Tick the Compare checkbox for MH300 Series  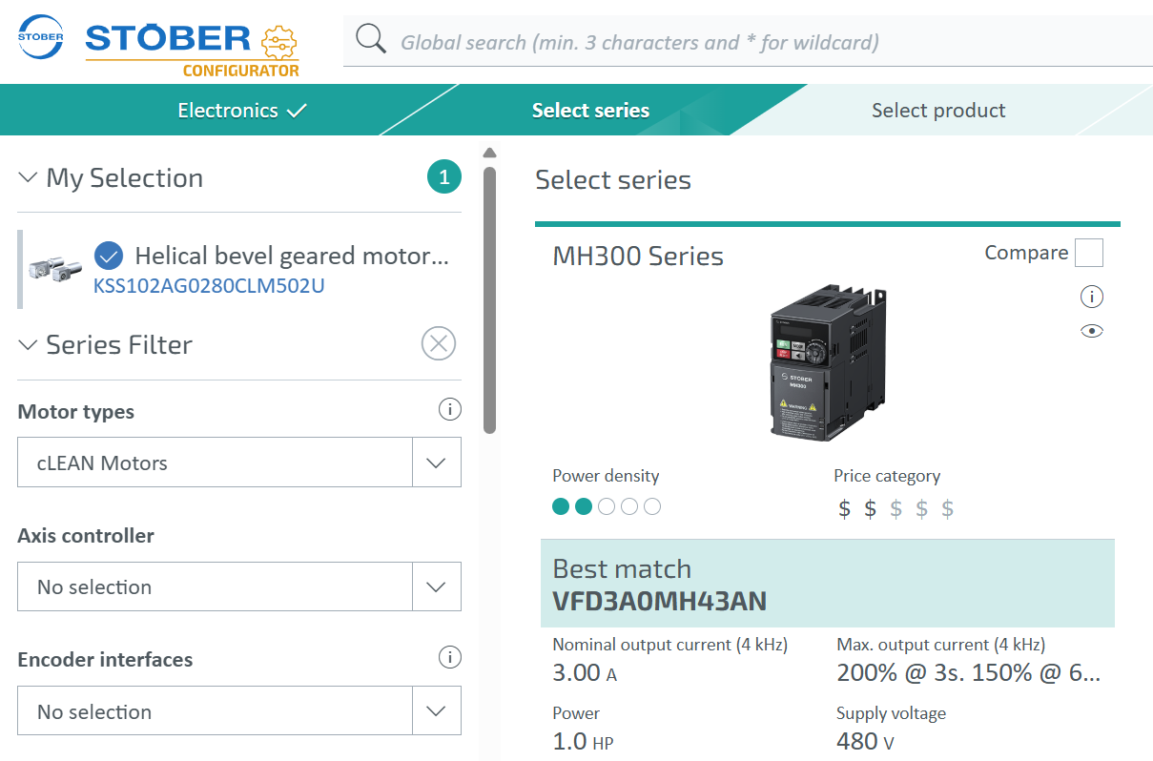(x=1089, y=253)
